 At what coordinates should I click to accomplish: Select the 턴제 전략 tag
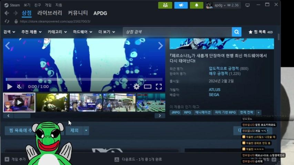pyautogui.click(x=246, y=112)
